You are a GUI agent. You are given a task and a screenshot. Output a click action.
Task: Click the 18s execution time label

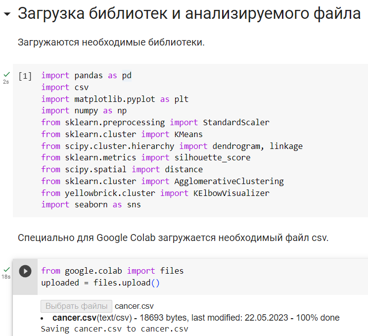point(6,277)
